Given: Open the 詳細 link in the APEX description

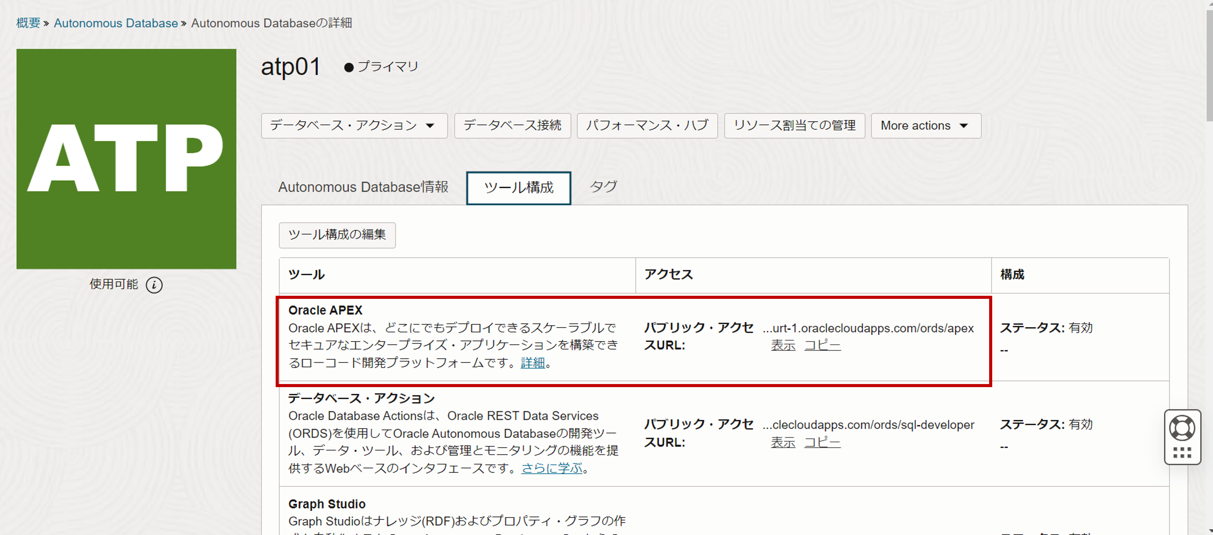Looking at the screenshot, I should click(x=532, y=363).
